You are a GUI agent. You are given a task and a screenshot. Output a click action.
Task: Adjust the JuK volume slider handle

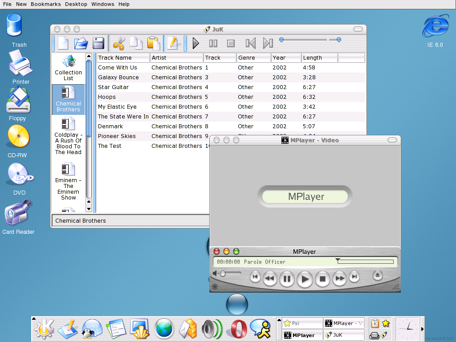[339, 40]
